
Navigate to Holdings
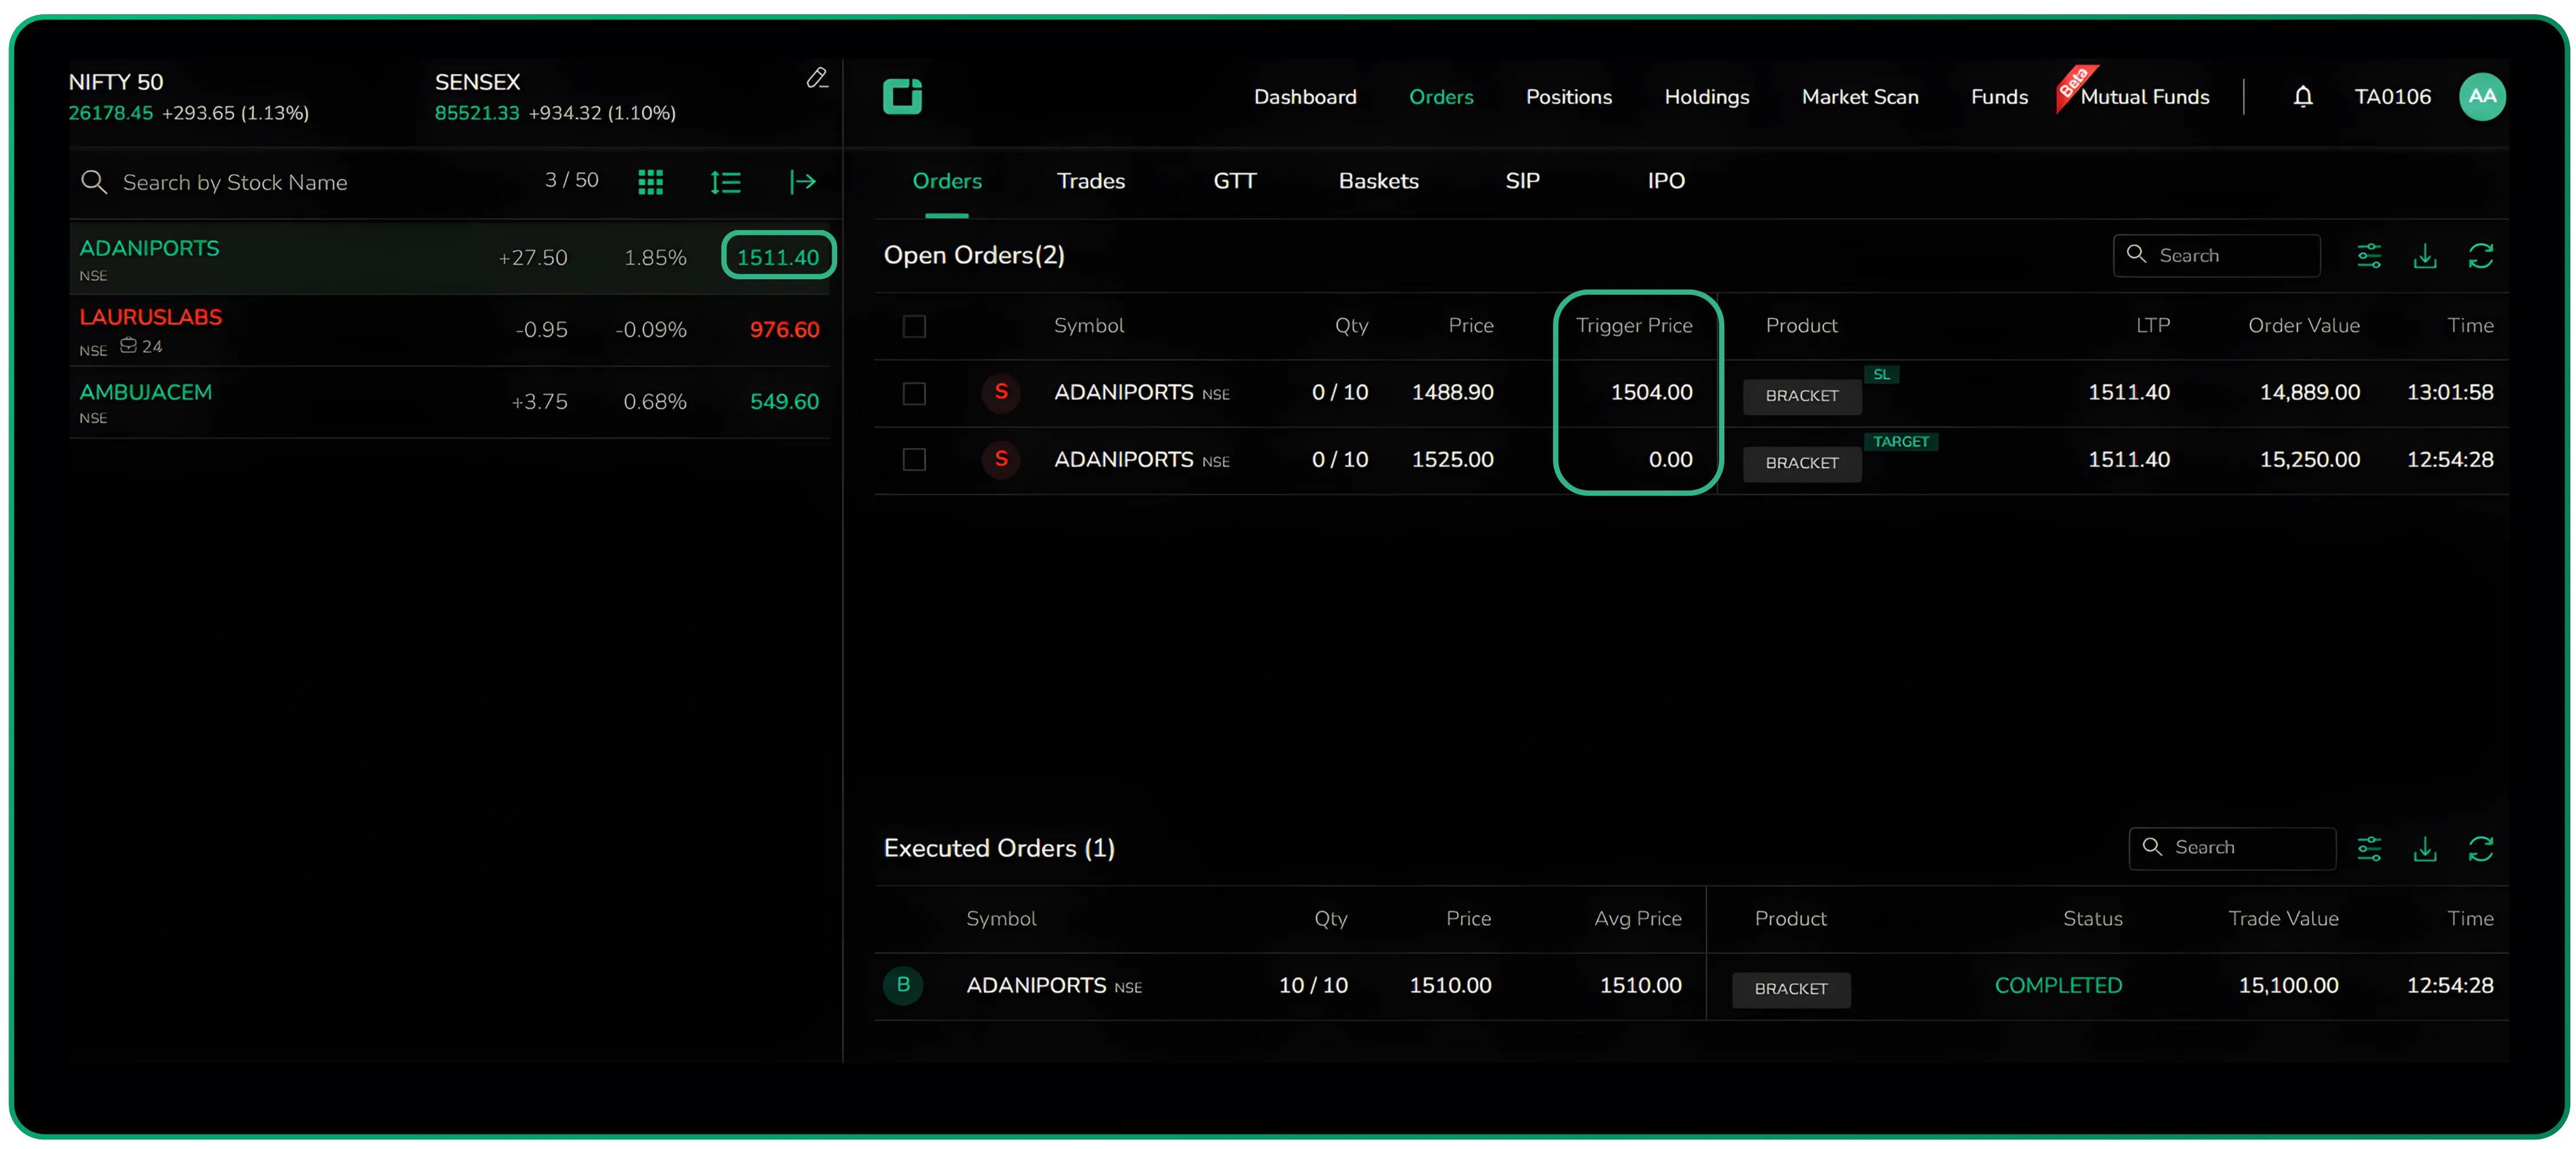pyautogui.click(x=1707, y=96)
